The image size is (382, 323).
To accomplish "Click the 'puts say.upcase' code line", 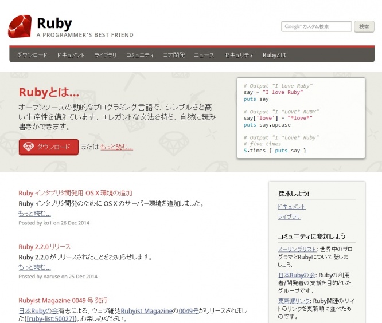I will [x=267, y=125].
